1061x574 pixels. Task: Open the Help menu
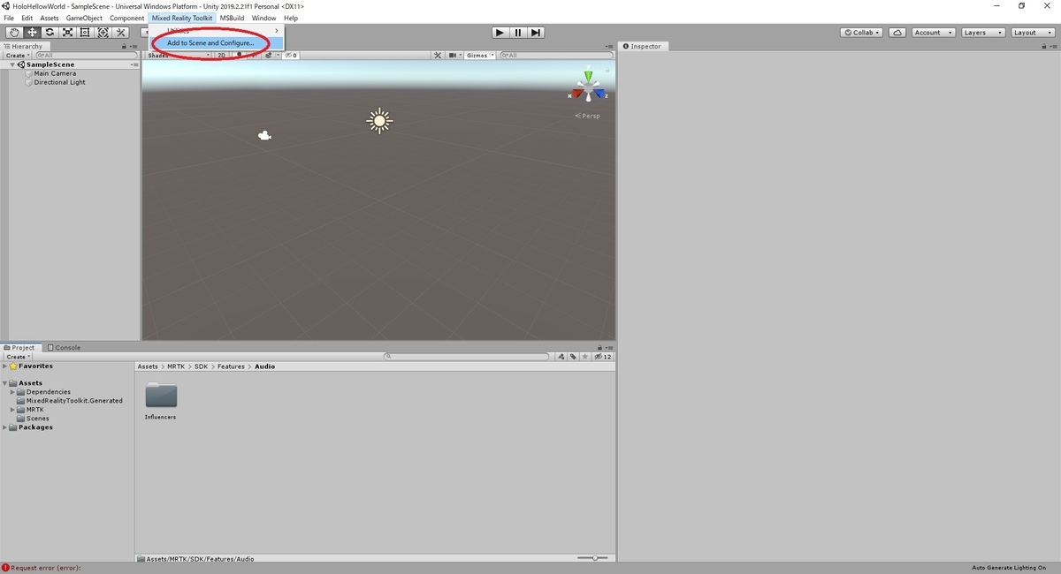click(x=291, y=18)
